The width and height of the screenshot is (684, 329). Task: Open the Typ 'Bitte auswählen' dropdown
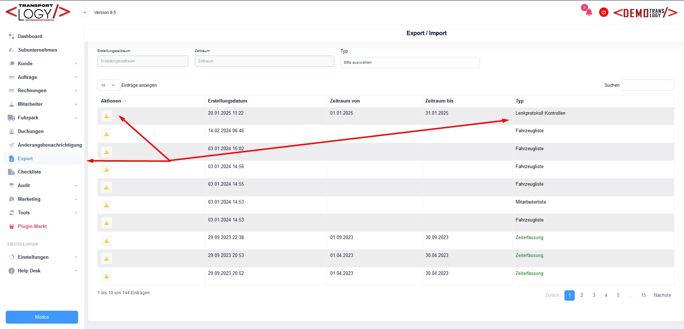point(410,62)
